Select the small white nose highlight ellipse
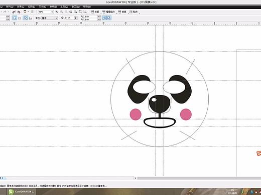 (154, 99)
